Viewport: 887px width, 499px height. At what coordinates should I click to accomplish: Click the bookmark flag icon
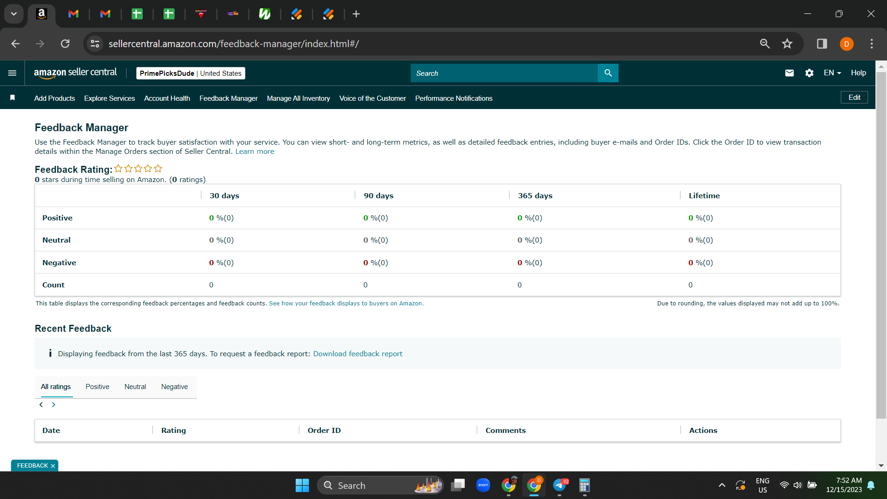pos(12,97)
